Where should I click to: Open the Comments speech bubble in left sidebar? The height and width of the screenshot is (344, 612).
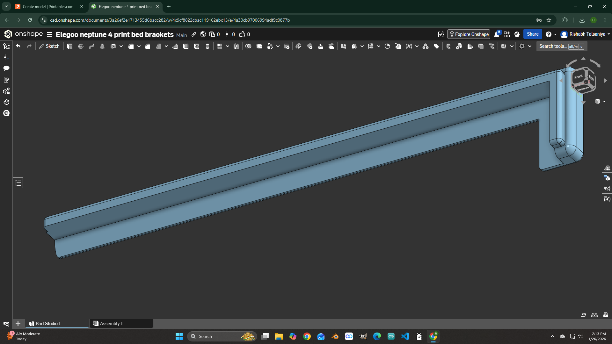pyautogui.click(x=6, y=68)
